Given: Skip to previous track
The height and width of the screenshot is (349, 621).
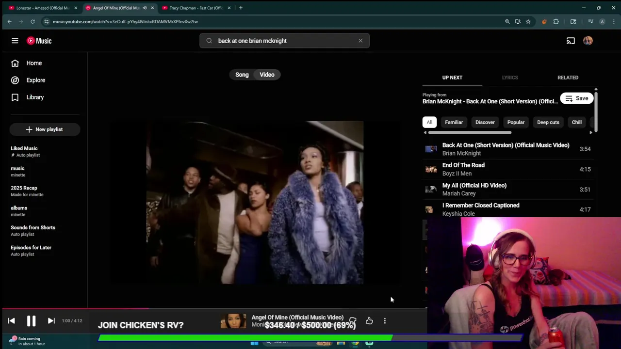Looking at the screenshot, I should pyautogui.click(x=12, y=321).
